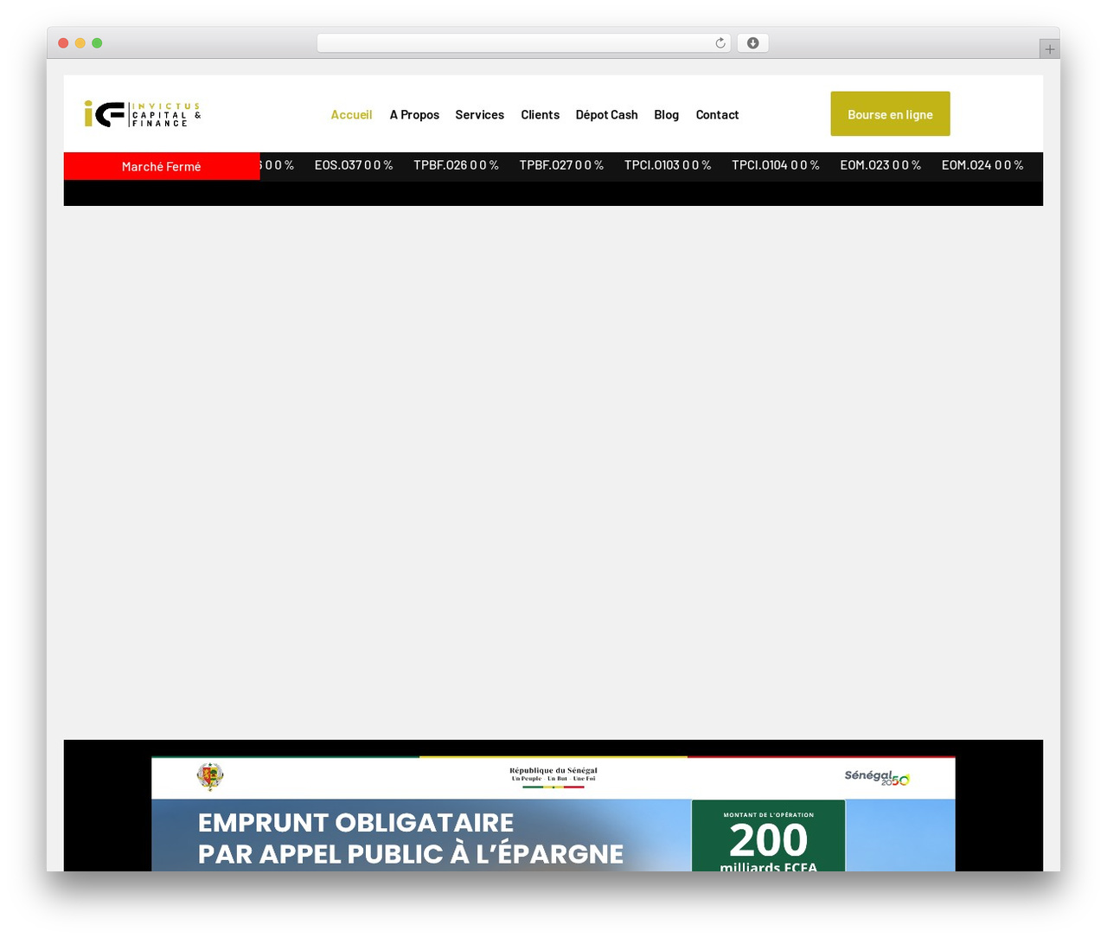The width and height of the screenshot is (1107, 938).
Task: Open the Services menu
Action: [480, 114]
